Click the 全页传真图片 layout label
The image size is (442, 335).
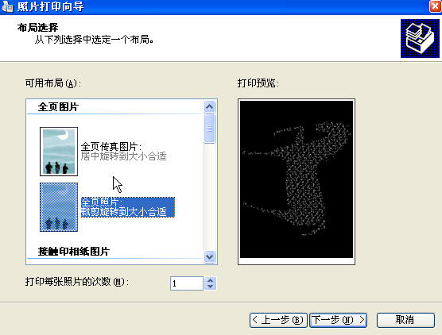point(123,151)
